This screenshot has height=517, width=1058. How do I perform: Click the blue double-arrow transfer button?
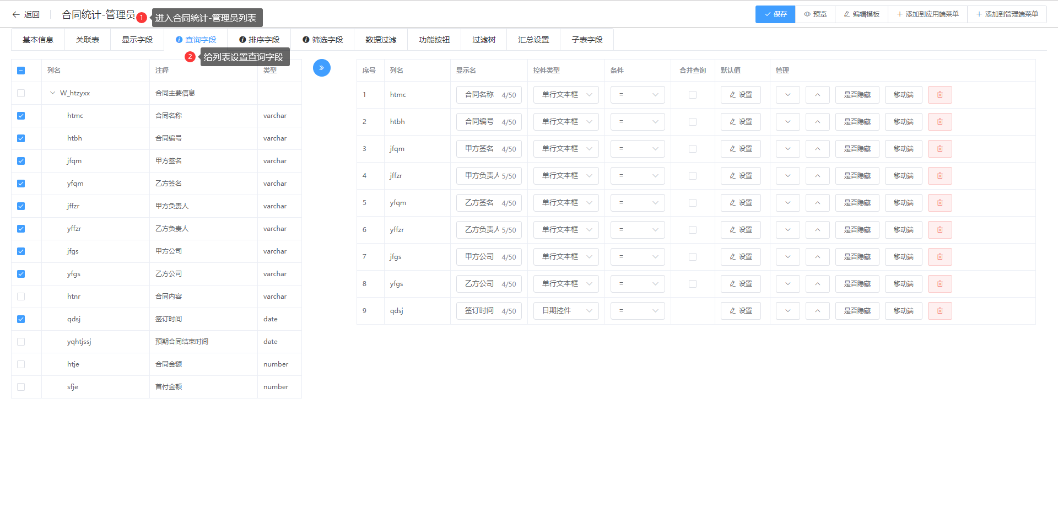321,68
